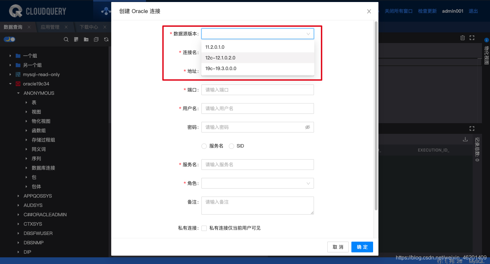Switch to the 数据查询 tab
Viewport: 490px width, 264px height.
pyautogui.click(x=13, y=27)
